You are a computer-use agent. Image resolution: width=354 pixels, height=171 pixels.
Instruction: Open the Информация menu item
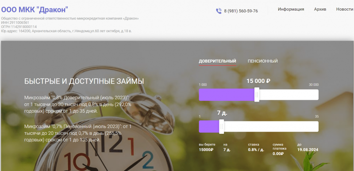click(x=291, y=9)
